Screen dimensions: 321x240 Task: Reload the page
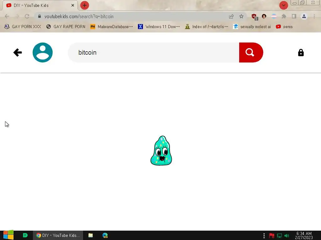[x=27, y=16]
